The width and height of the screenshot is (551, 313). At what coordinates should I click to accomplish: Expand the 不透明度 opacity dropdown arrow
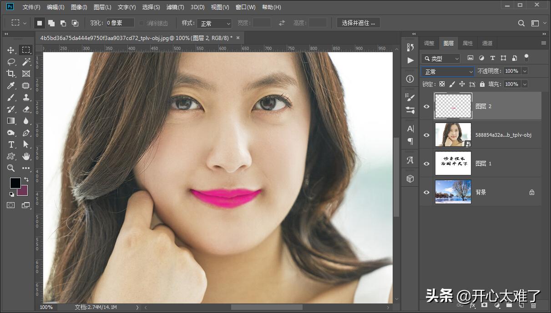click(x=525, y=71)
